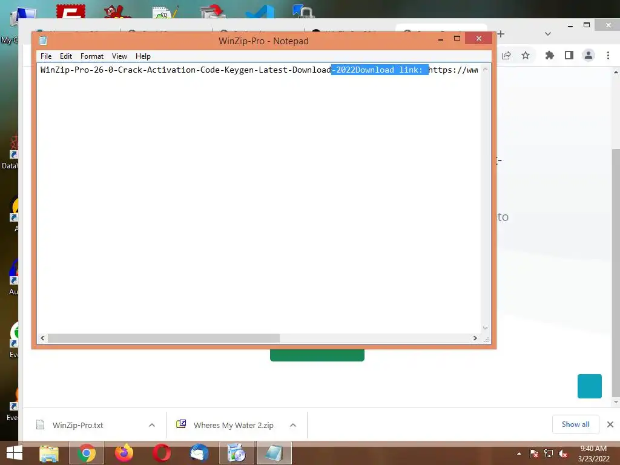Screen dimensions: 620x465
Task: Click network status tray icon
Action: coord(549,453)
